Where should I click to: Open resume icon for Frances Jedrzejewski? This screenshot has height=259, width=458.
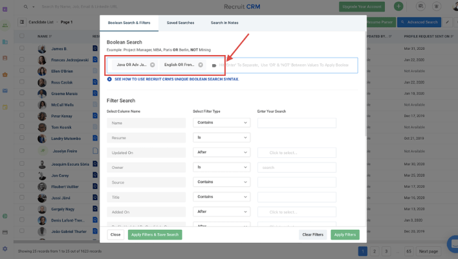click(95, 60)
